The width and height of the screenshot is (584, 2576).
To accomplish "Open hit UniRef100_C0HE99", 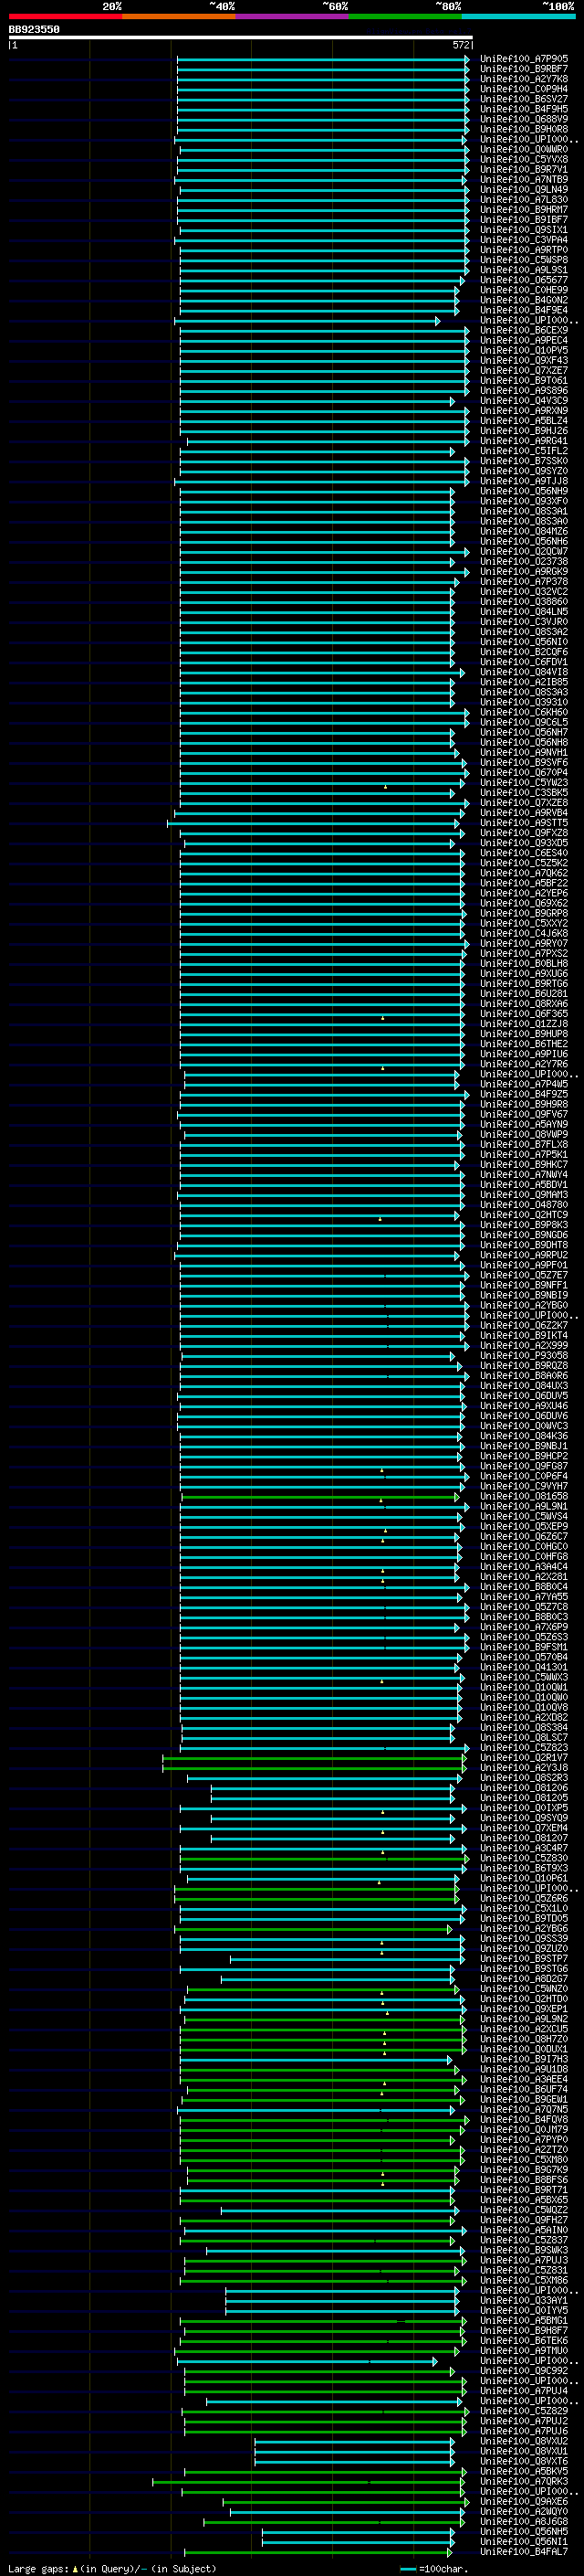I will [524, 290].
